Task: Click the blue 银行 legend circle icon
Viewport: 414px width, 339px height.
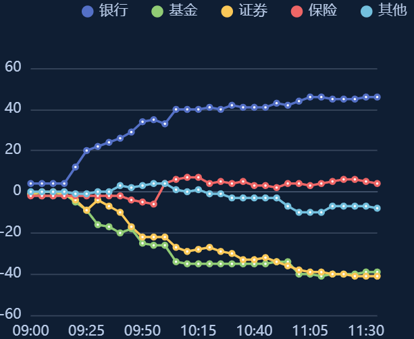Action: (87, 11)
